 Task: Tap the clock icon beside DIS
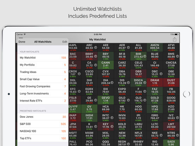128,83
